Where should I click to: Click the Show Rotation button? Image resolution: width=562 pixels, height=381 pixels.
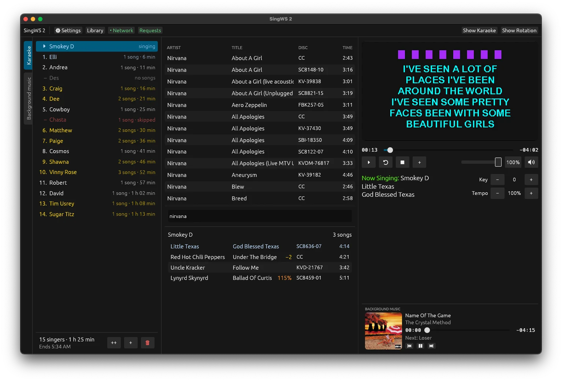coord(519,30)
